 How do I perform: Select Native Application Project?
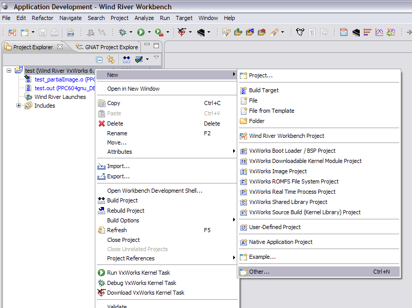pyautogui.click(x=319, y=242)
